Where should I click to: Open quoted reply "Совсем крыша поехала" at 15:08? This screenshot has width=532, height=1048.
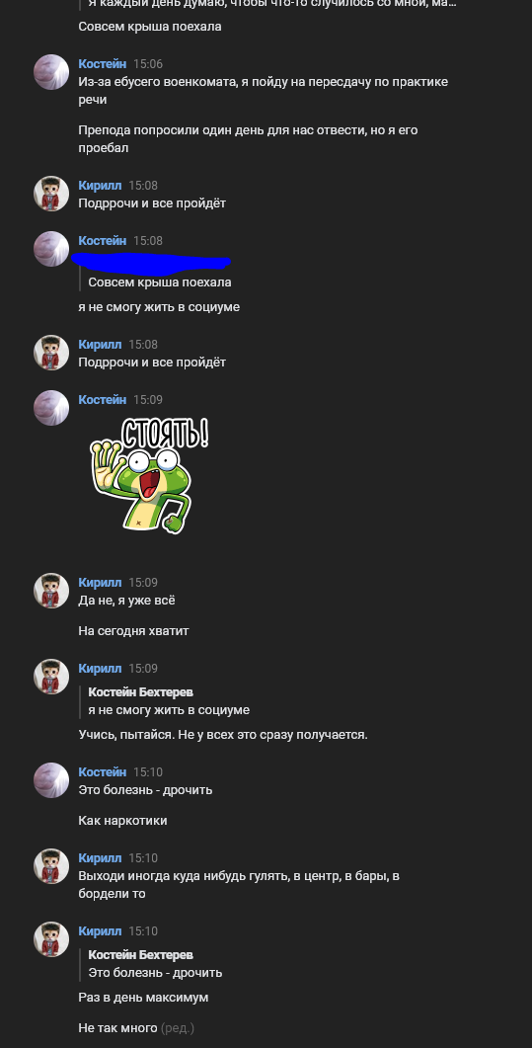tap(160, 282)
